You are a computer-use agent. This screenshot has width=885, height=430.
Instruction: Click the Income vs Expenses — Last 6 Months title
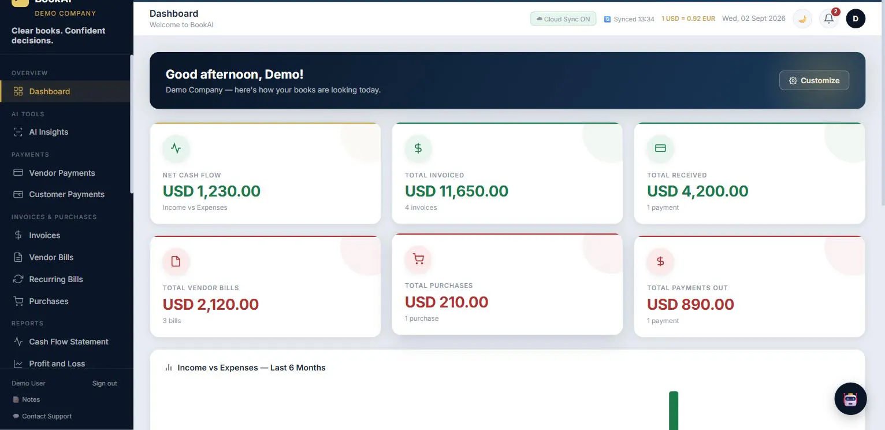[x=251, y=368]
